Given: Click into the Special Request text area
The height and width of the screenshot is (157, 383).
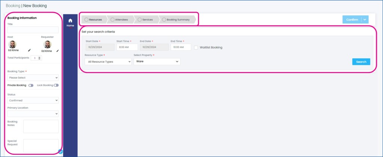Looking at the screenshot, I should click(41, 146).
